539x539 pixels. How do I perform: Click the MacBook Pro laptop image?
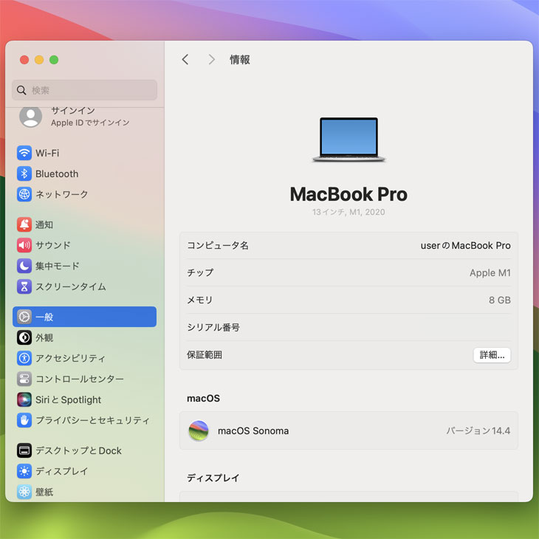349,140
